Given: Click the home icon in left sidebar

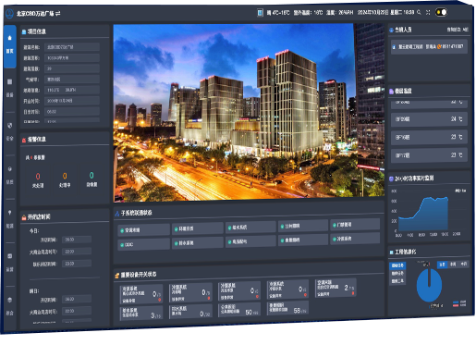Looking at the screenshot, I should (x=10, y=38).
